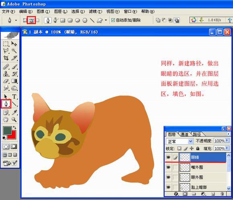Switch to the 路径 tab
Viewport: 233px width, 200px height.
coord(197,134)
